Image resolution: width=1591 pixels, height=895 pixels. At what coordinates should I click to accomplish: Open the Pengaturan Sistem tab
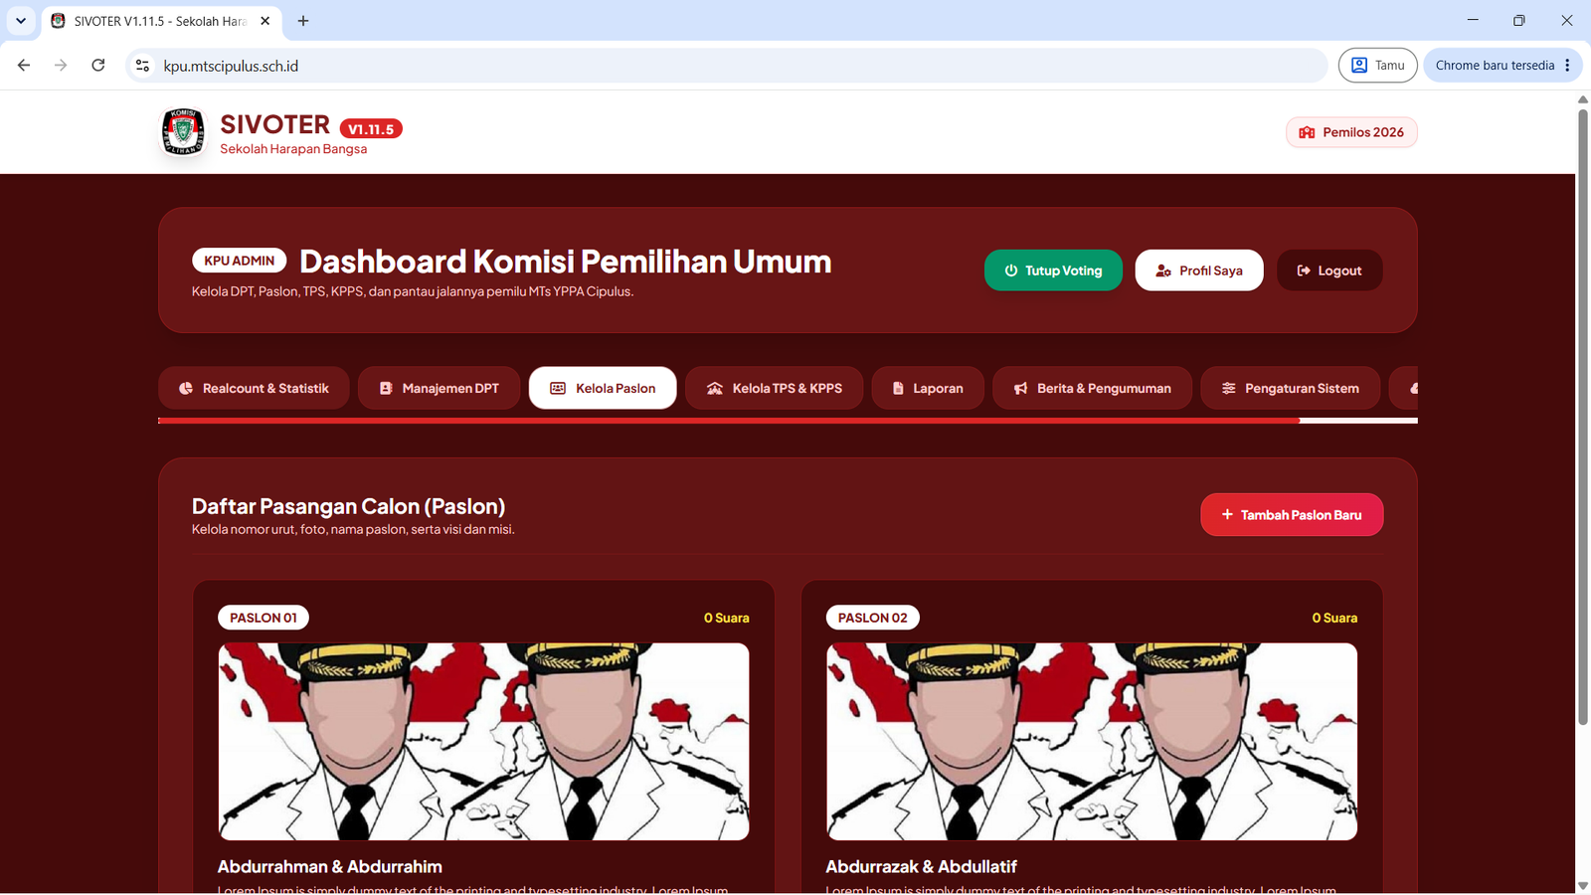(x=1290, y=388)
